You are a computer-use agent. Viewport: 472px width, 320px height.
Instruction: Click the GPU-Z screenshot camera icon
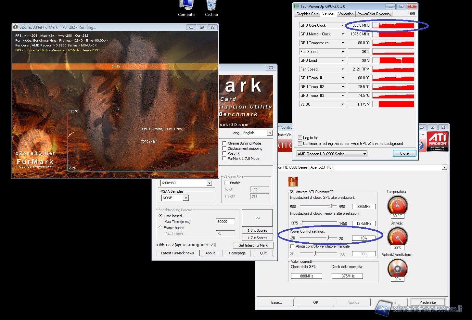412,13
